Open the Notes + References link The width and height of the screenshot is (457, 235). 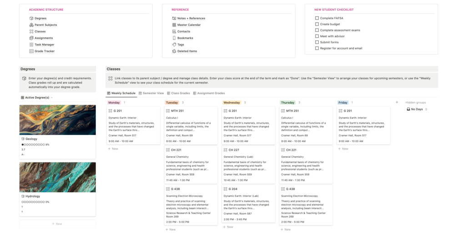click(x=191, y=18)
